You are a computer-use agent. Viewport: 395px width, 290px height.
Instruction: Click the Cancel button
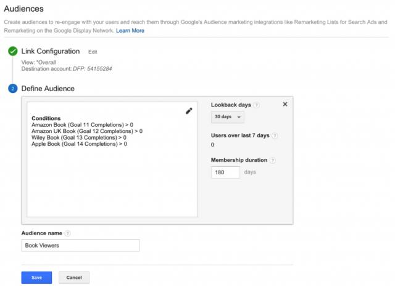pos(74,278)
